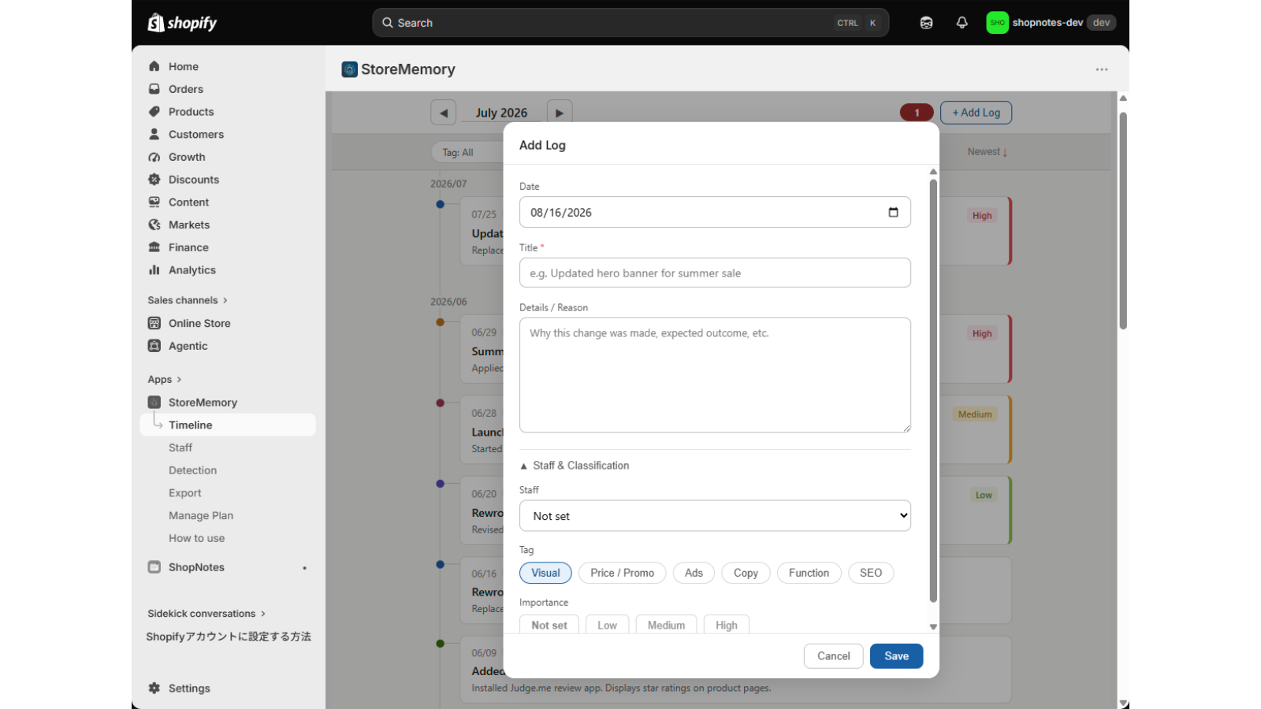Open the Staff dropdown showing Not set

coord(715,516)
